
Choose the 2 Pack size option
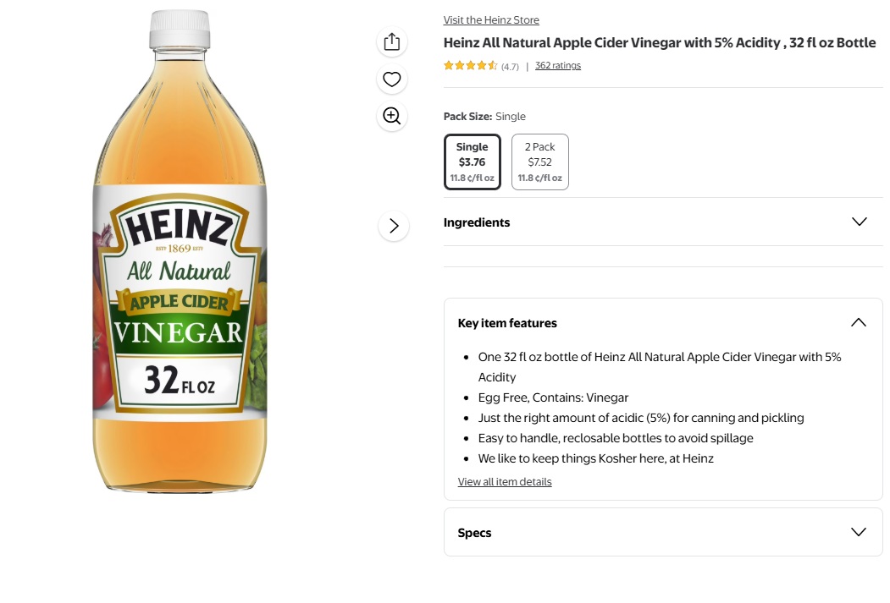[x=539, y=162]
